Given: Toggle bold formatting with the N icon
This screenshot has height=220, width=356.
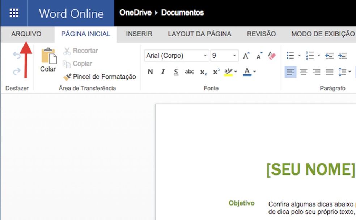Looking at the screenshot, I should pos(150,72).
